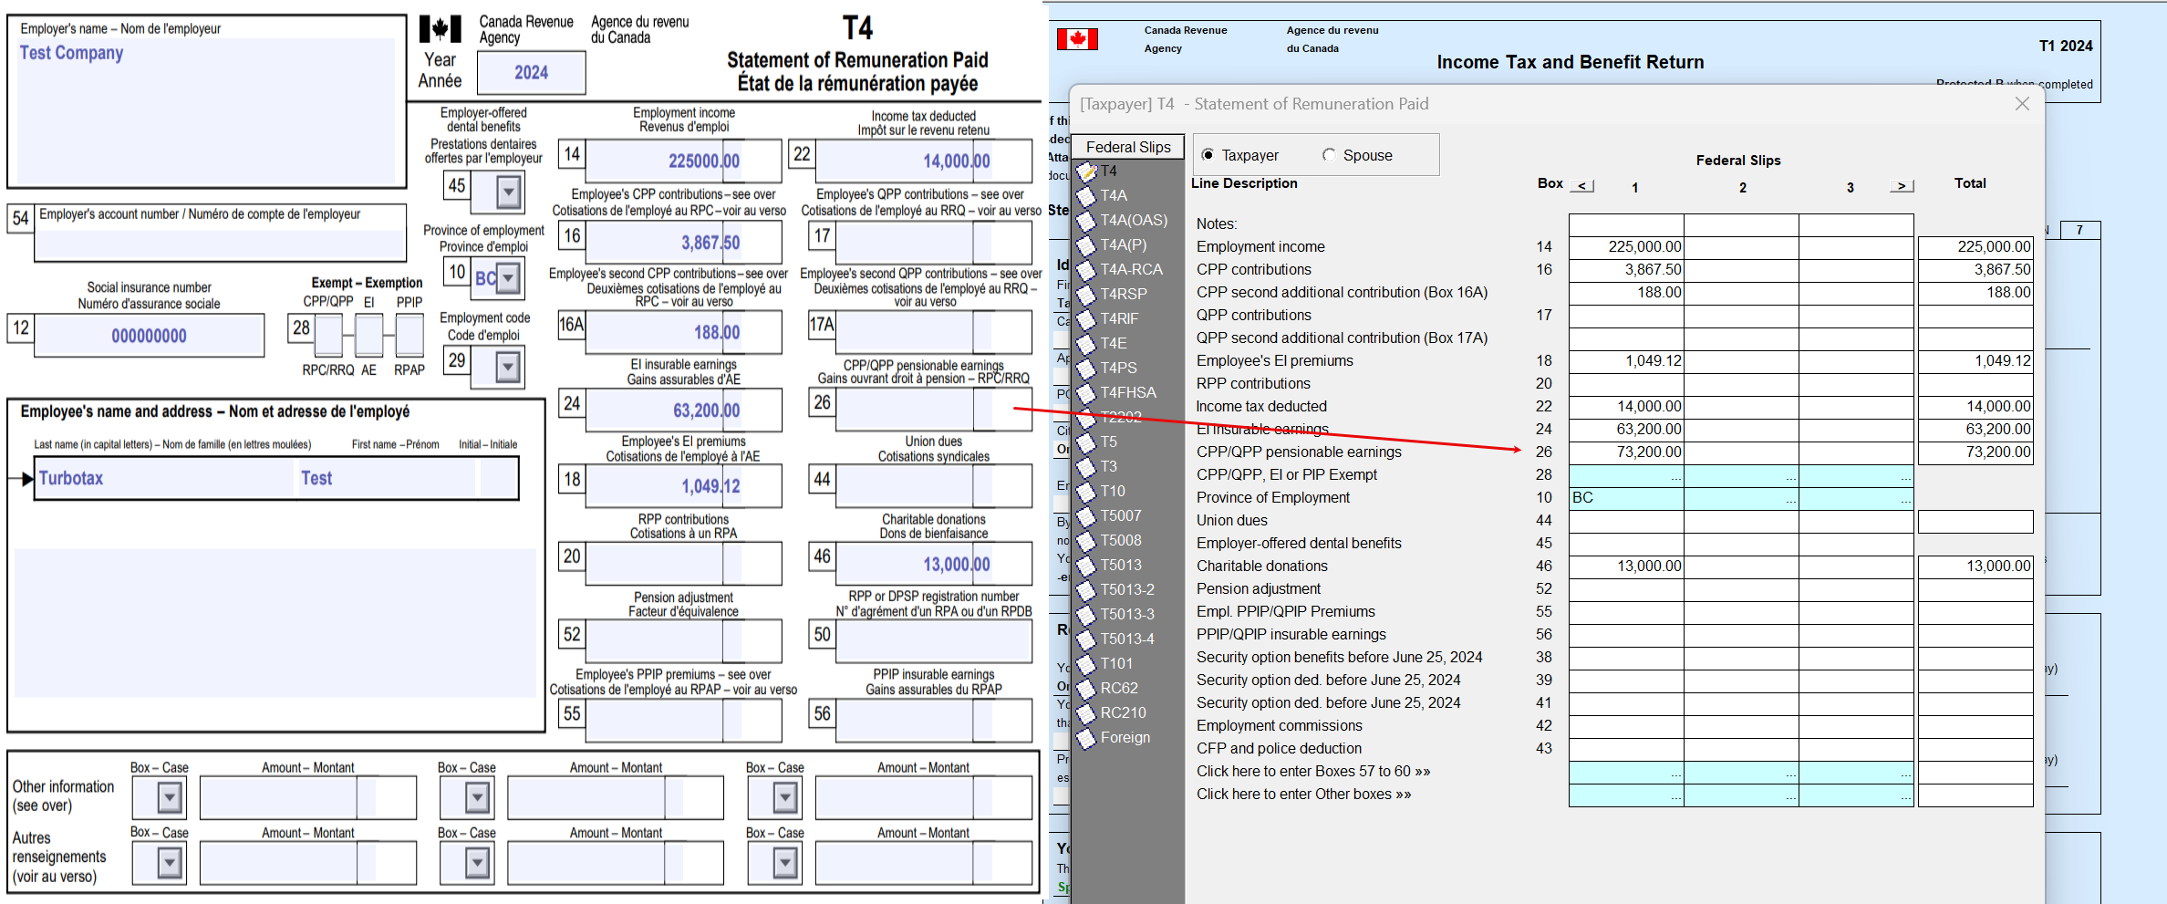Click the Notes cell for slip 1
The height and width of the screenshot is (904, 2167).
coord(1626,224)
